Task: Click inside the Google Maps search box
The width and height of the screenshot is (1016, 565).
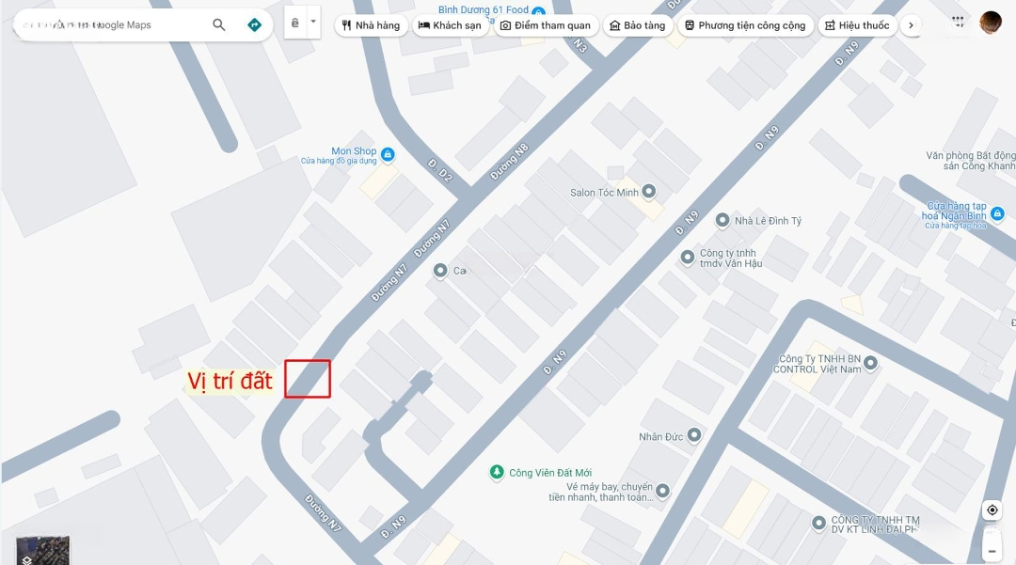Action: pos(110,24)
